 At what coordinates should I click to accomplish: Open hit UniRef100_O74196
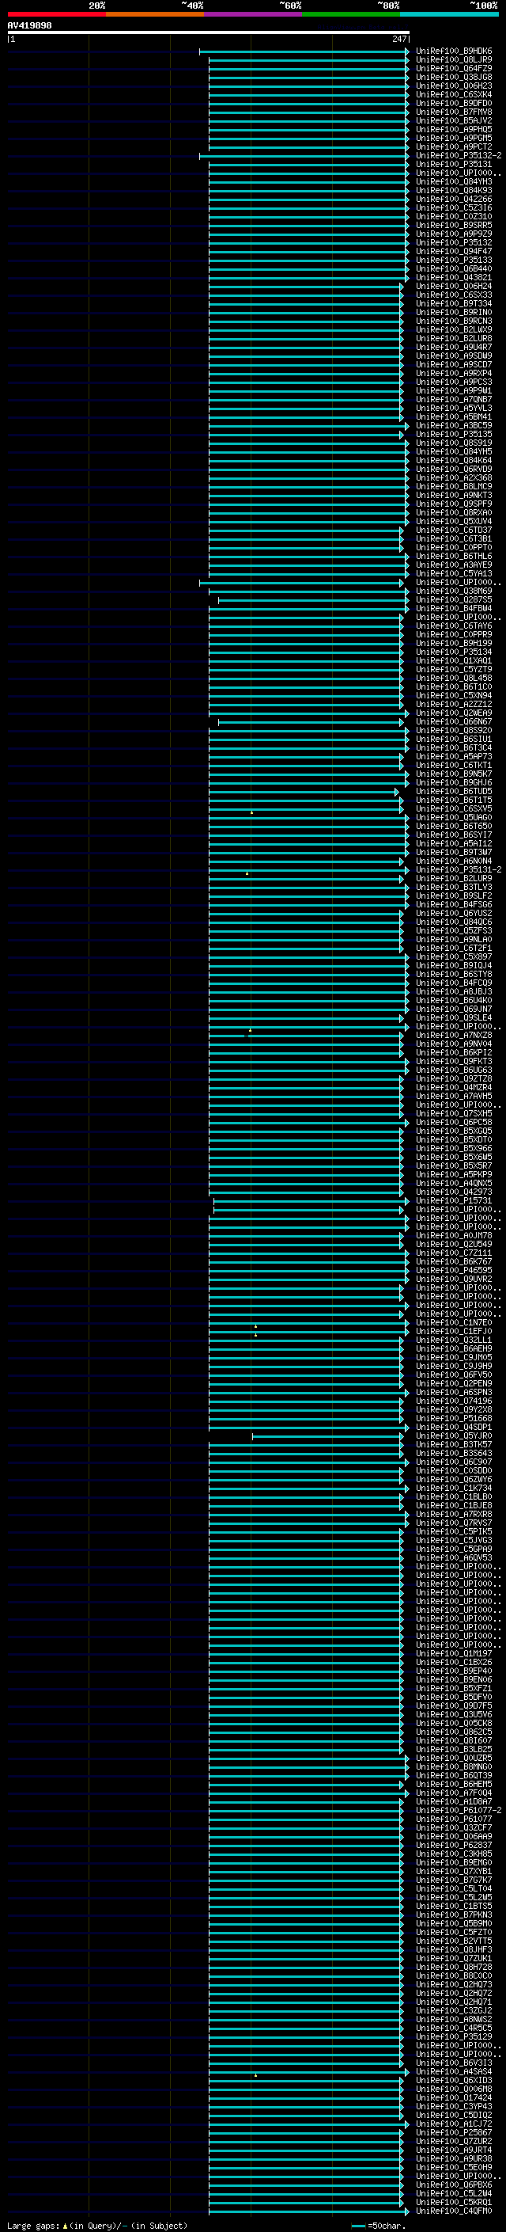(453, 1401)
